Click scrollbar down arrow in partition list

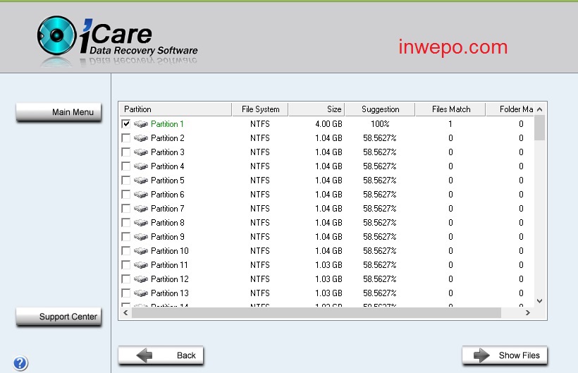[539, 301]
